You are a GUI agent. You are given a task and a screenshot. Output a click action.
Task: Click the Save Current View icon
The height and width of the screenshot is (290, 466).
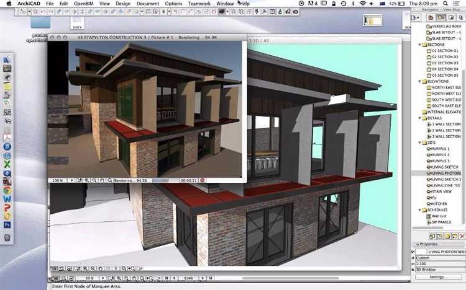tap(432, 236)
